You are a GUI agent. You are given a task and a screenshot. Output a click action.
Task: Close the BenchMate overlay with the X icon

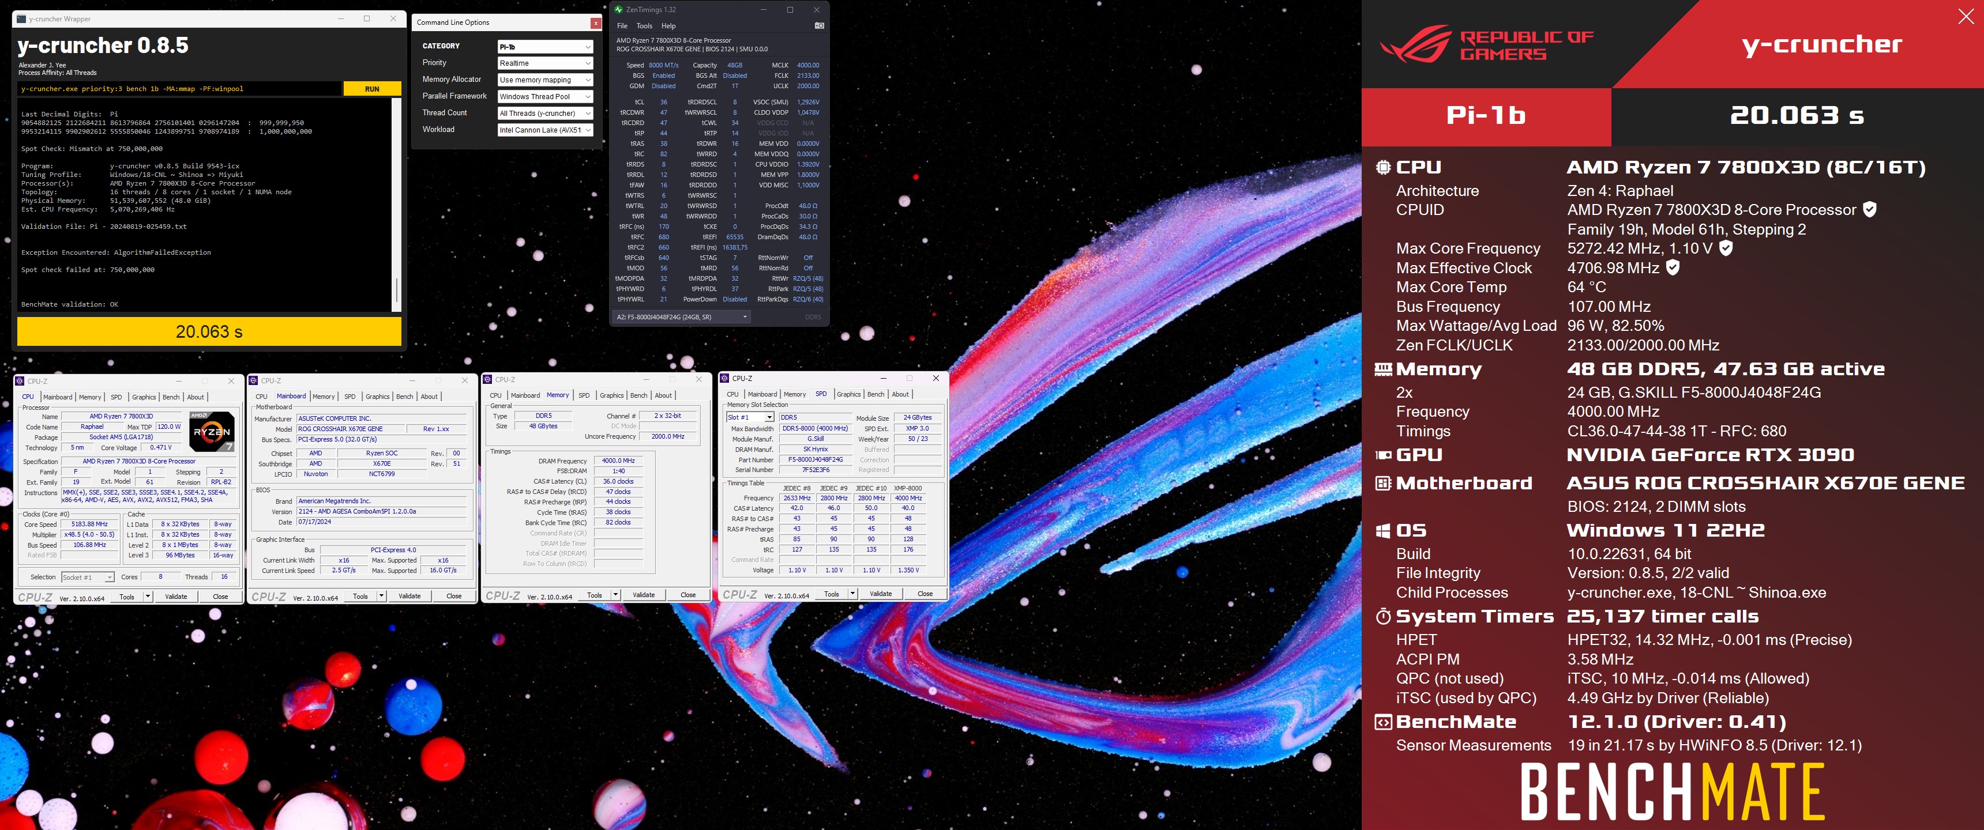click(1966, 16)
